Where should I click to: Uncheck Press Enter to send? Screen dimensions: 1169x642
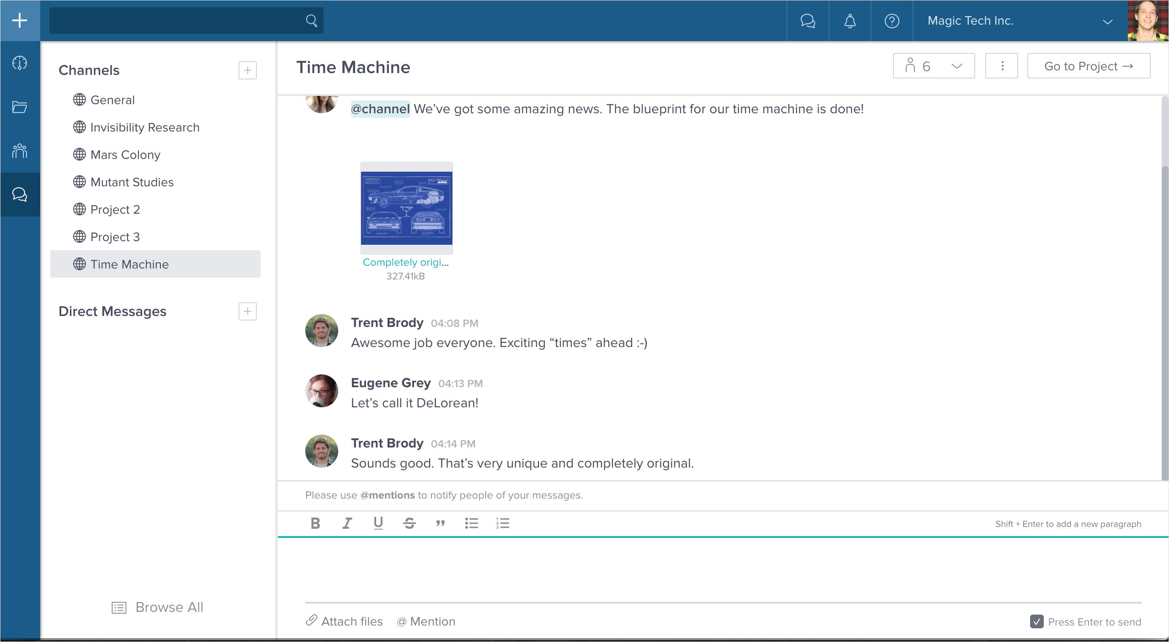pos(1036,621)
